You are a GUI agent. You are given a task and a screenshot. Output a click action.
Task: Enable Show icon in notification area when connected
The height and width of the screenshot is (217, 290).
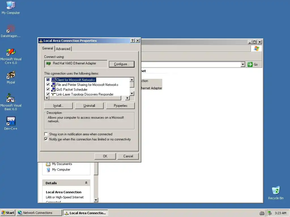[x=46, y=134]
